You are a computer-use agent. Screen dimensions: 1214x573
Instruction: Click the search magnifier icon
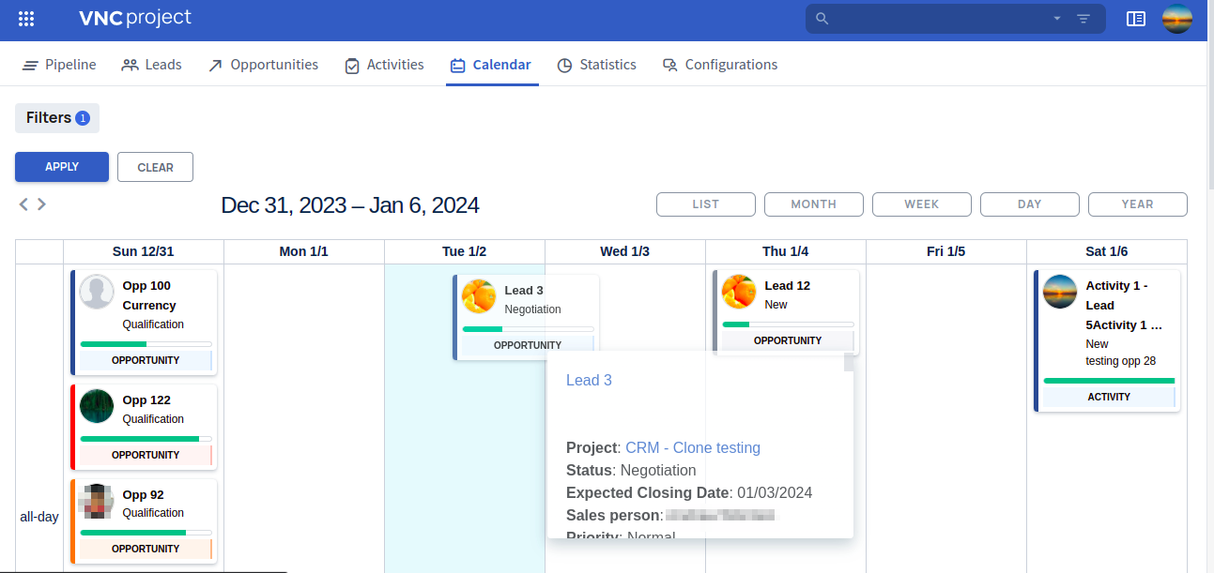click(822, 19)
